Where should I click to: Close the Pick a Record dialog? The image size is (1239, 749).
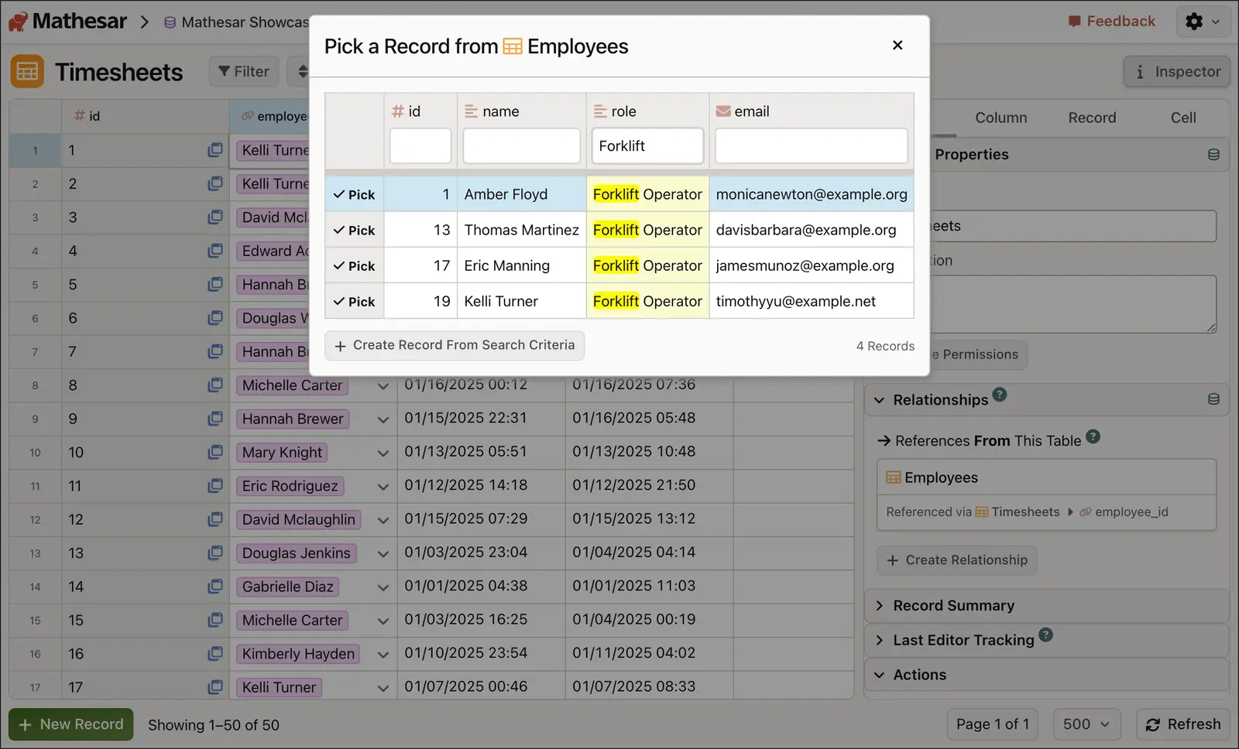point(898,46)
